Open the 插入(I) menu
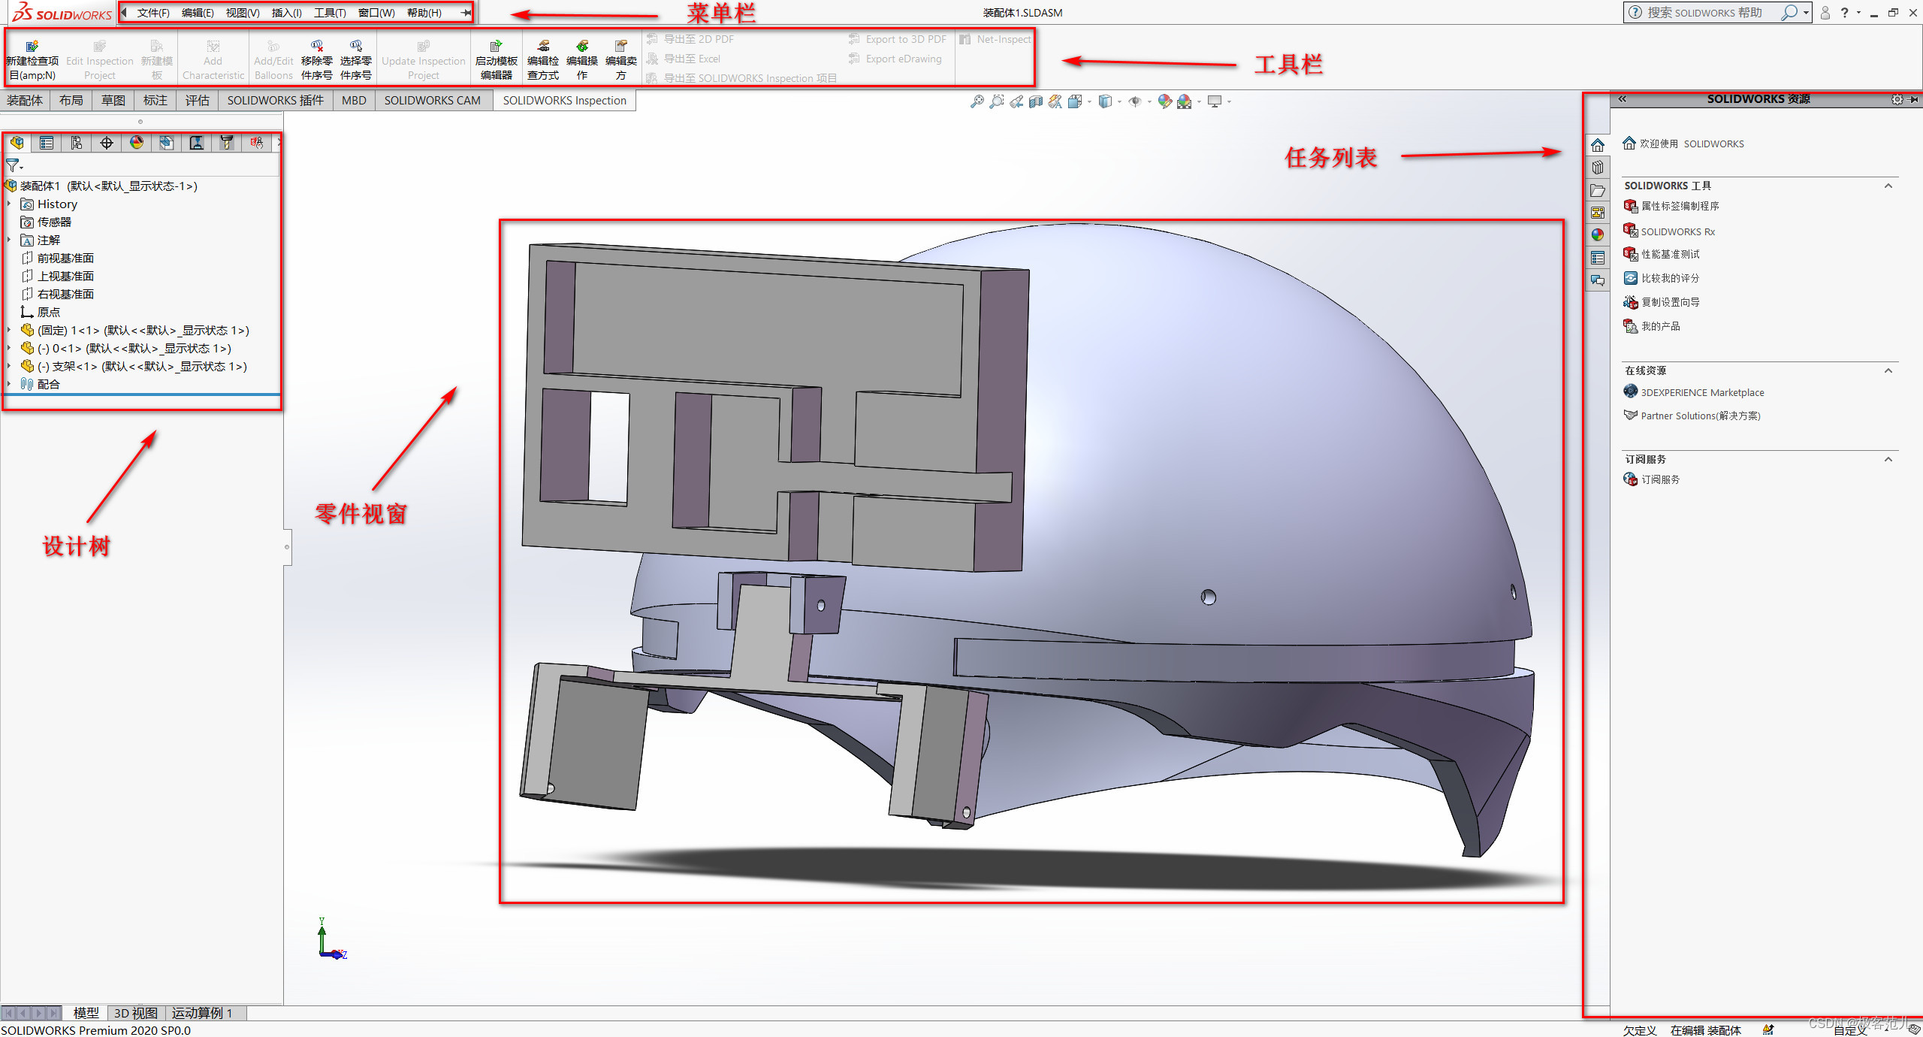1923x1037 pixels. point(286,13)
